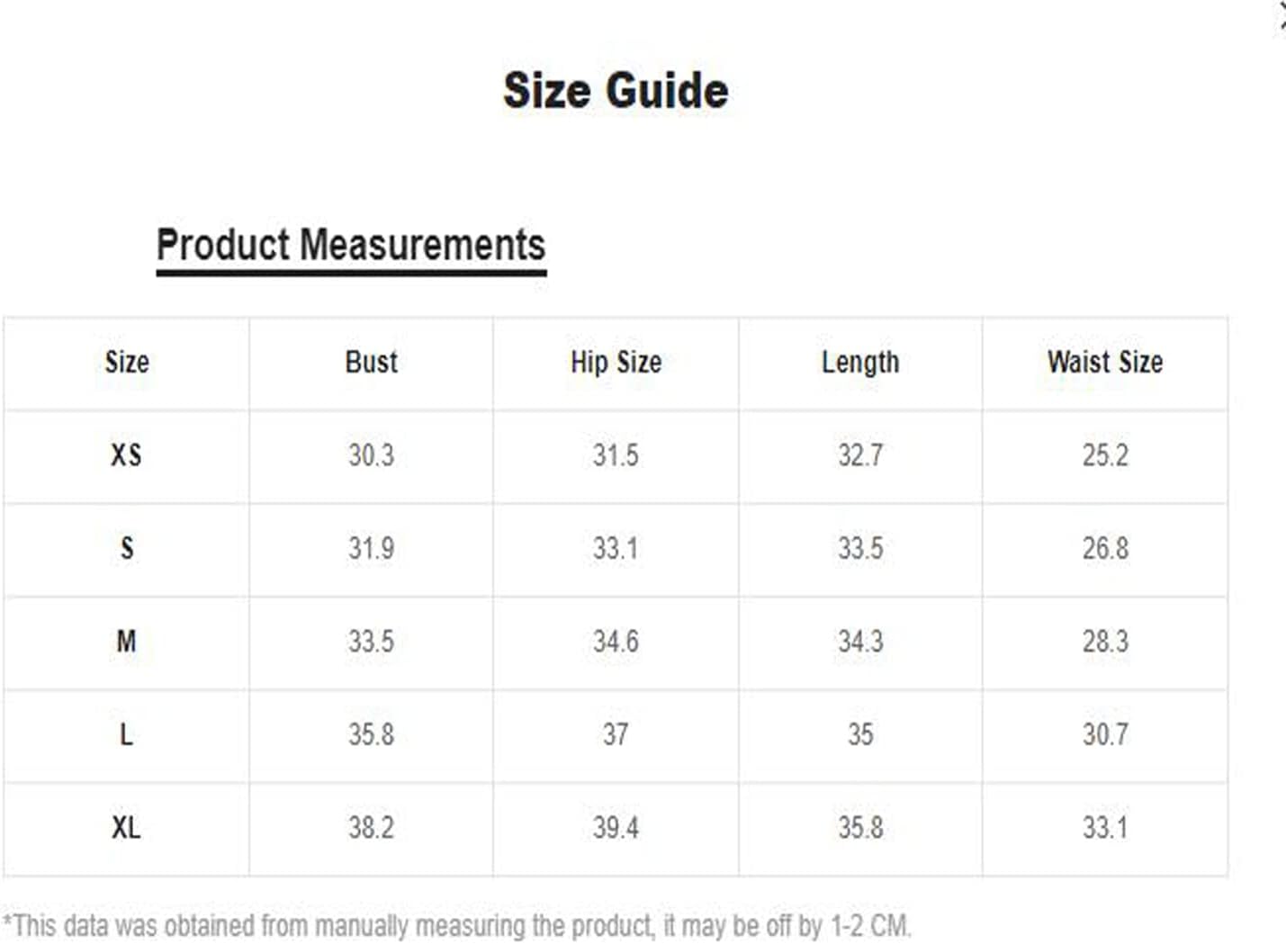Click the XS bust value 30.3
Viewport: 1286px width, 944px height.
pos(371,455)
